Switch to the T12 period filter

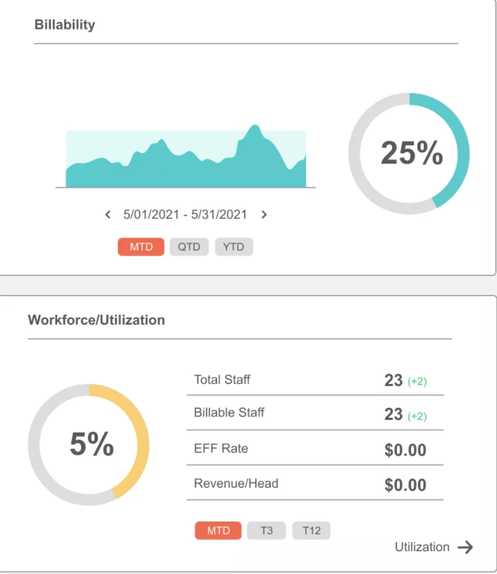click(x=311, y=530)
